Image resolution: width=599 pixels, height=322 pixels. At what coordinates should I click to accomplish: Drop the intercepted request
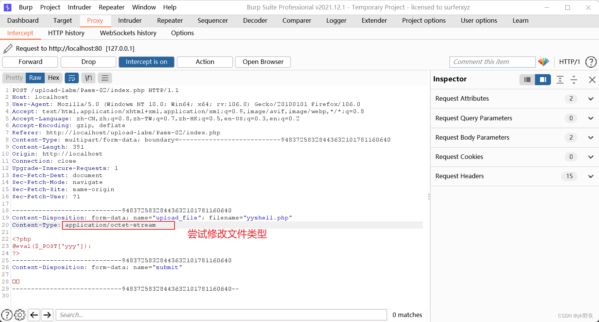[x=88, y=62]
